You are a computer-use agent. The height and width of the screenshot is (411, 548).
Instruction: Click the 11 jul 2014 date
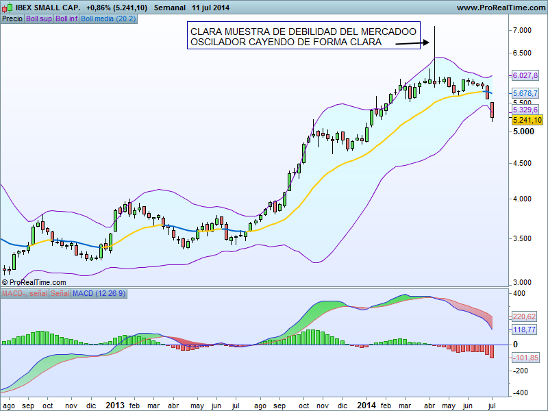pyautogui.click(x=211, y=8)
